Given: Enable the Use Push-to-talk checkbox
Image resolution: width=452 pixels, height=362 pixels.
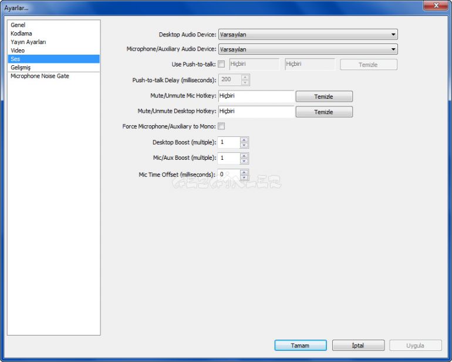Looking at the screenshot, I should pyautogui.click(x=221, y=64).
